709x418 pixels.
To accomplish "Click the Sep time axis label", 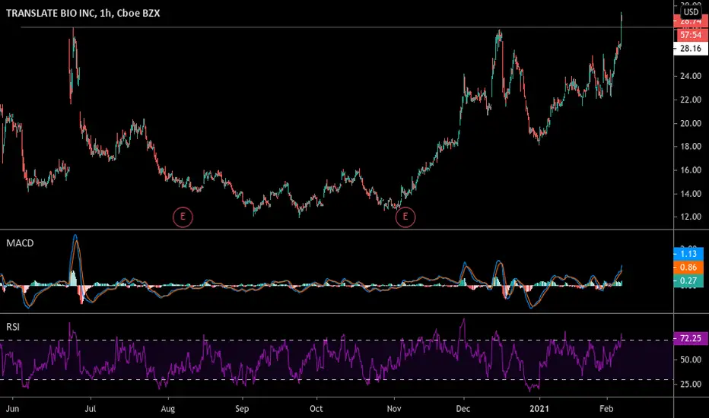I will click(242, 409).
